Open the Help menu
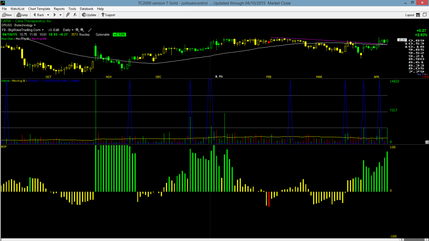Viewport: 429px width, 241px height. 101,9
